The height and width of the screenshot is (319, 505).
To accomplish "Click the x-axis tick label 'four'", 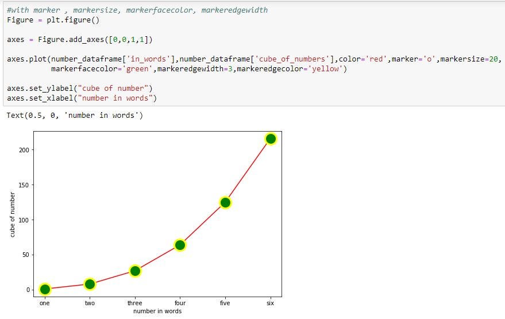I will [180, 303].
